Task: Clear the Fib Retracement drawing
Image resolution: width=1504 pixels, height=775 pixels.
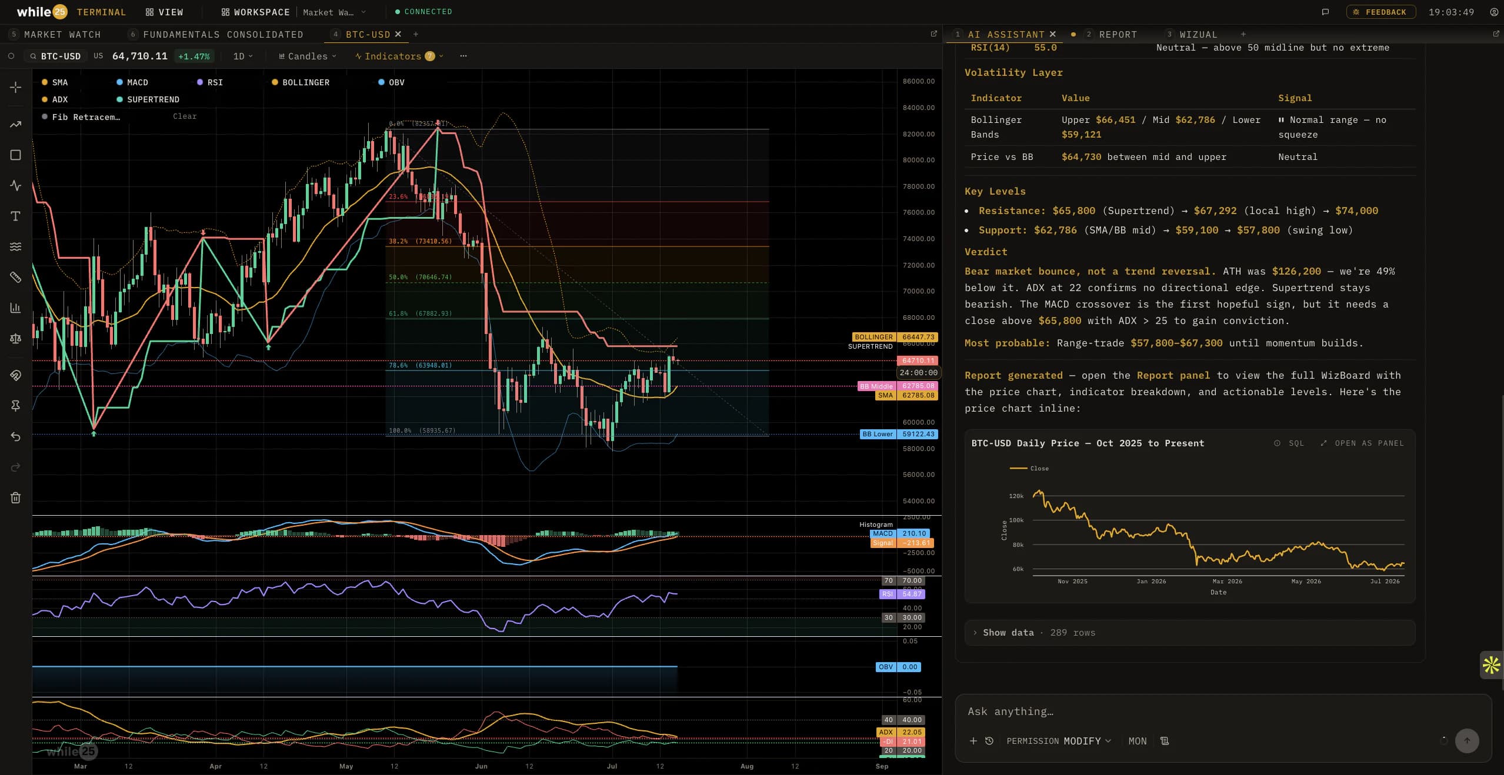Action: pos(185,116)
